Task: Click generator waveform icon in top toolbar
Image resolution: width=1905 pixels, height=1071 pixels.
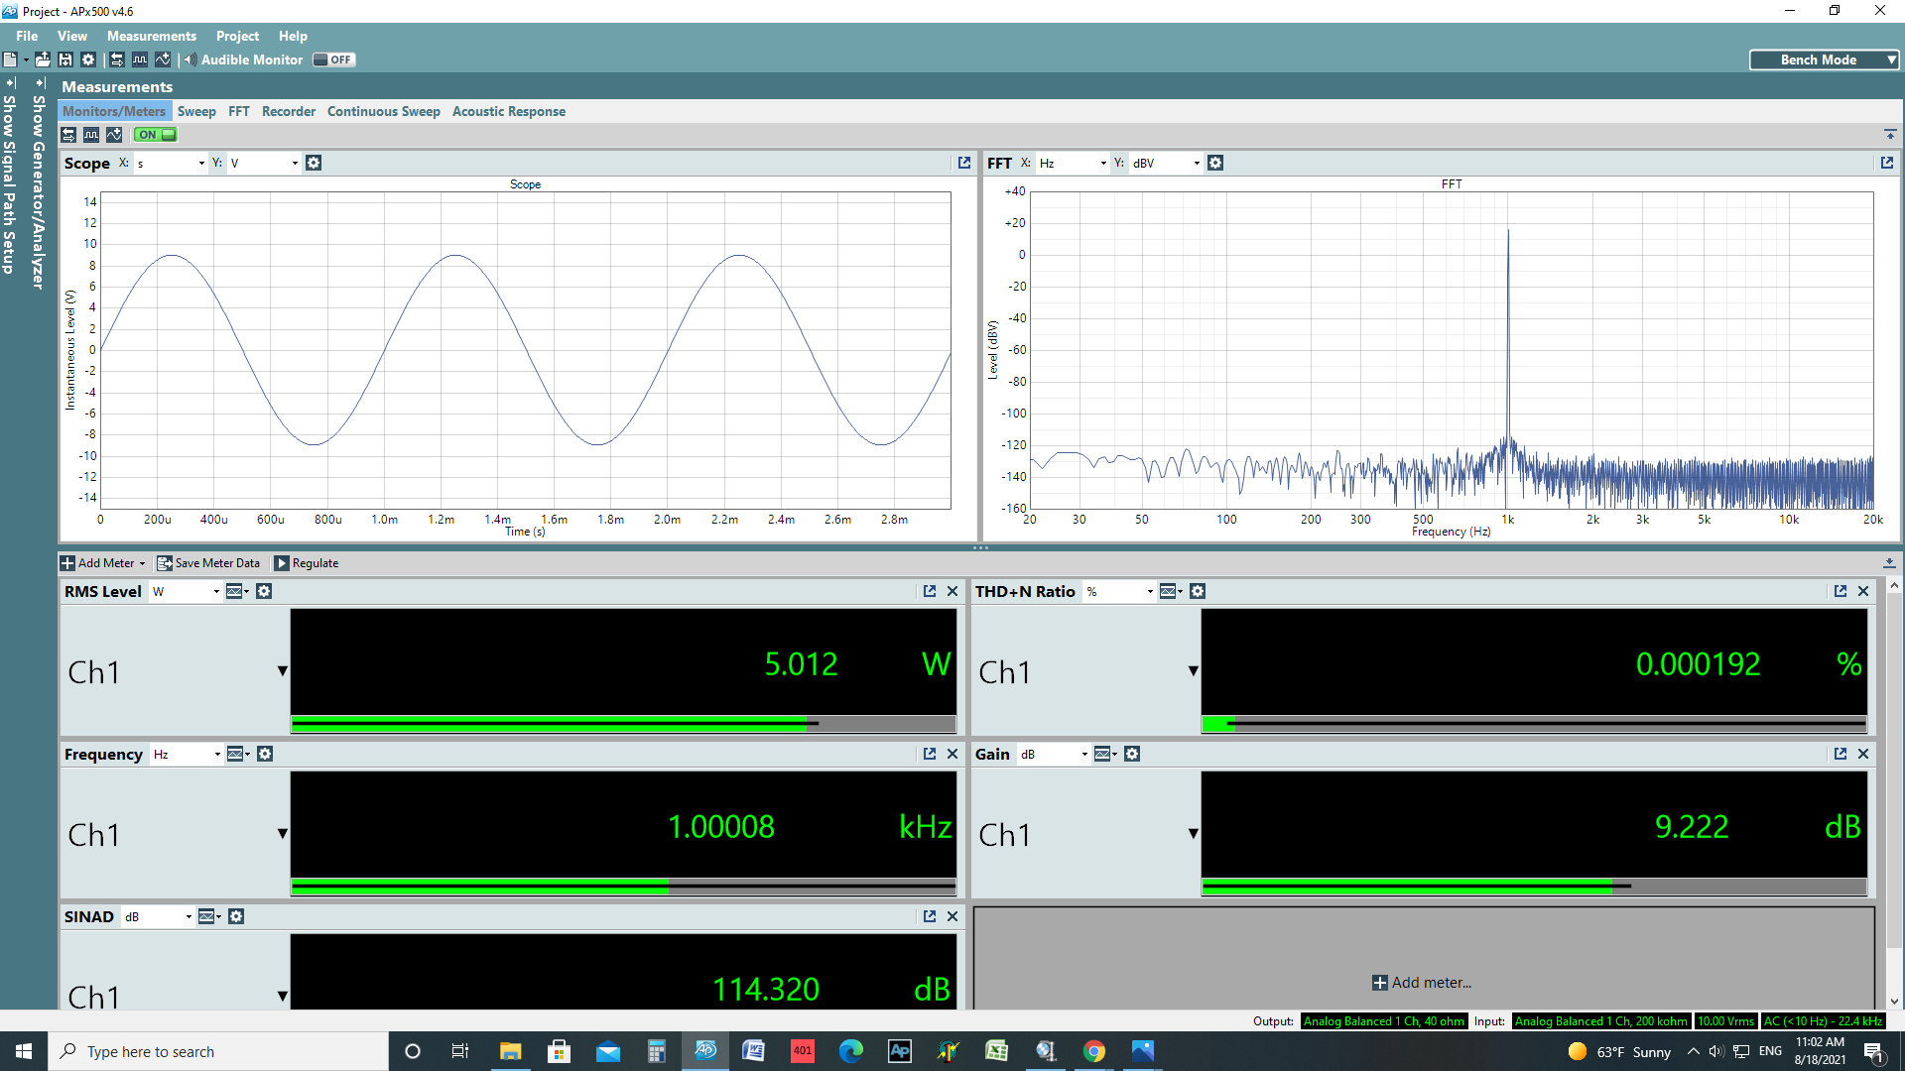Action: coord(140,59)
